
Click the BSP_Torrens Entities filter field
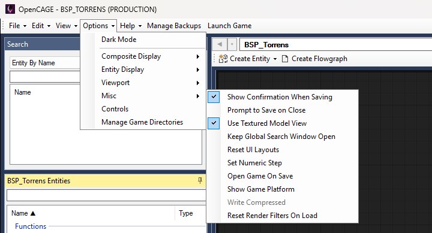coord(106,195)
